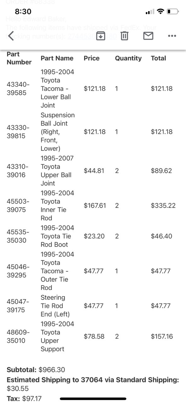This screenshot has width=186, height=404.
Task: Tap the 8:30 clock in status bar
Action: pos(23,12)
